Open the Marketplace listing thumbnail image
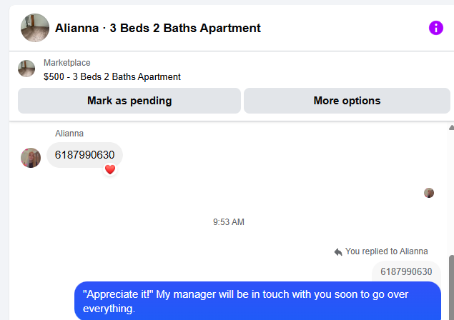454x320 pixels. (26, 69)
